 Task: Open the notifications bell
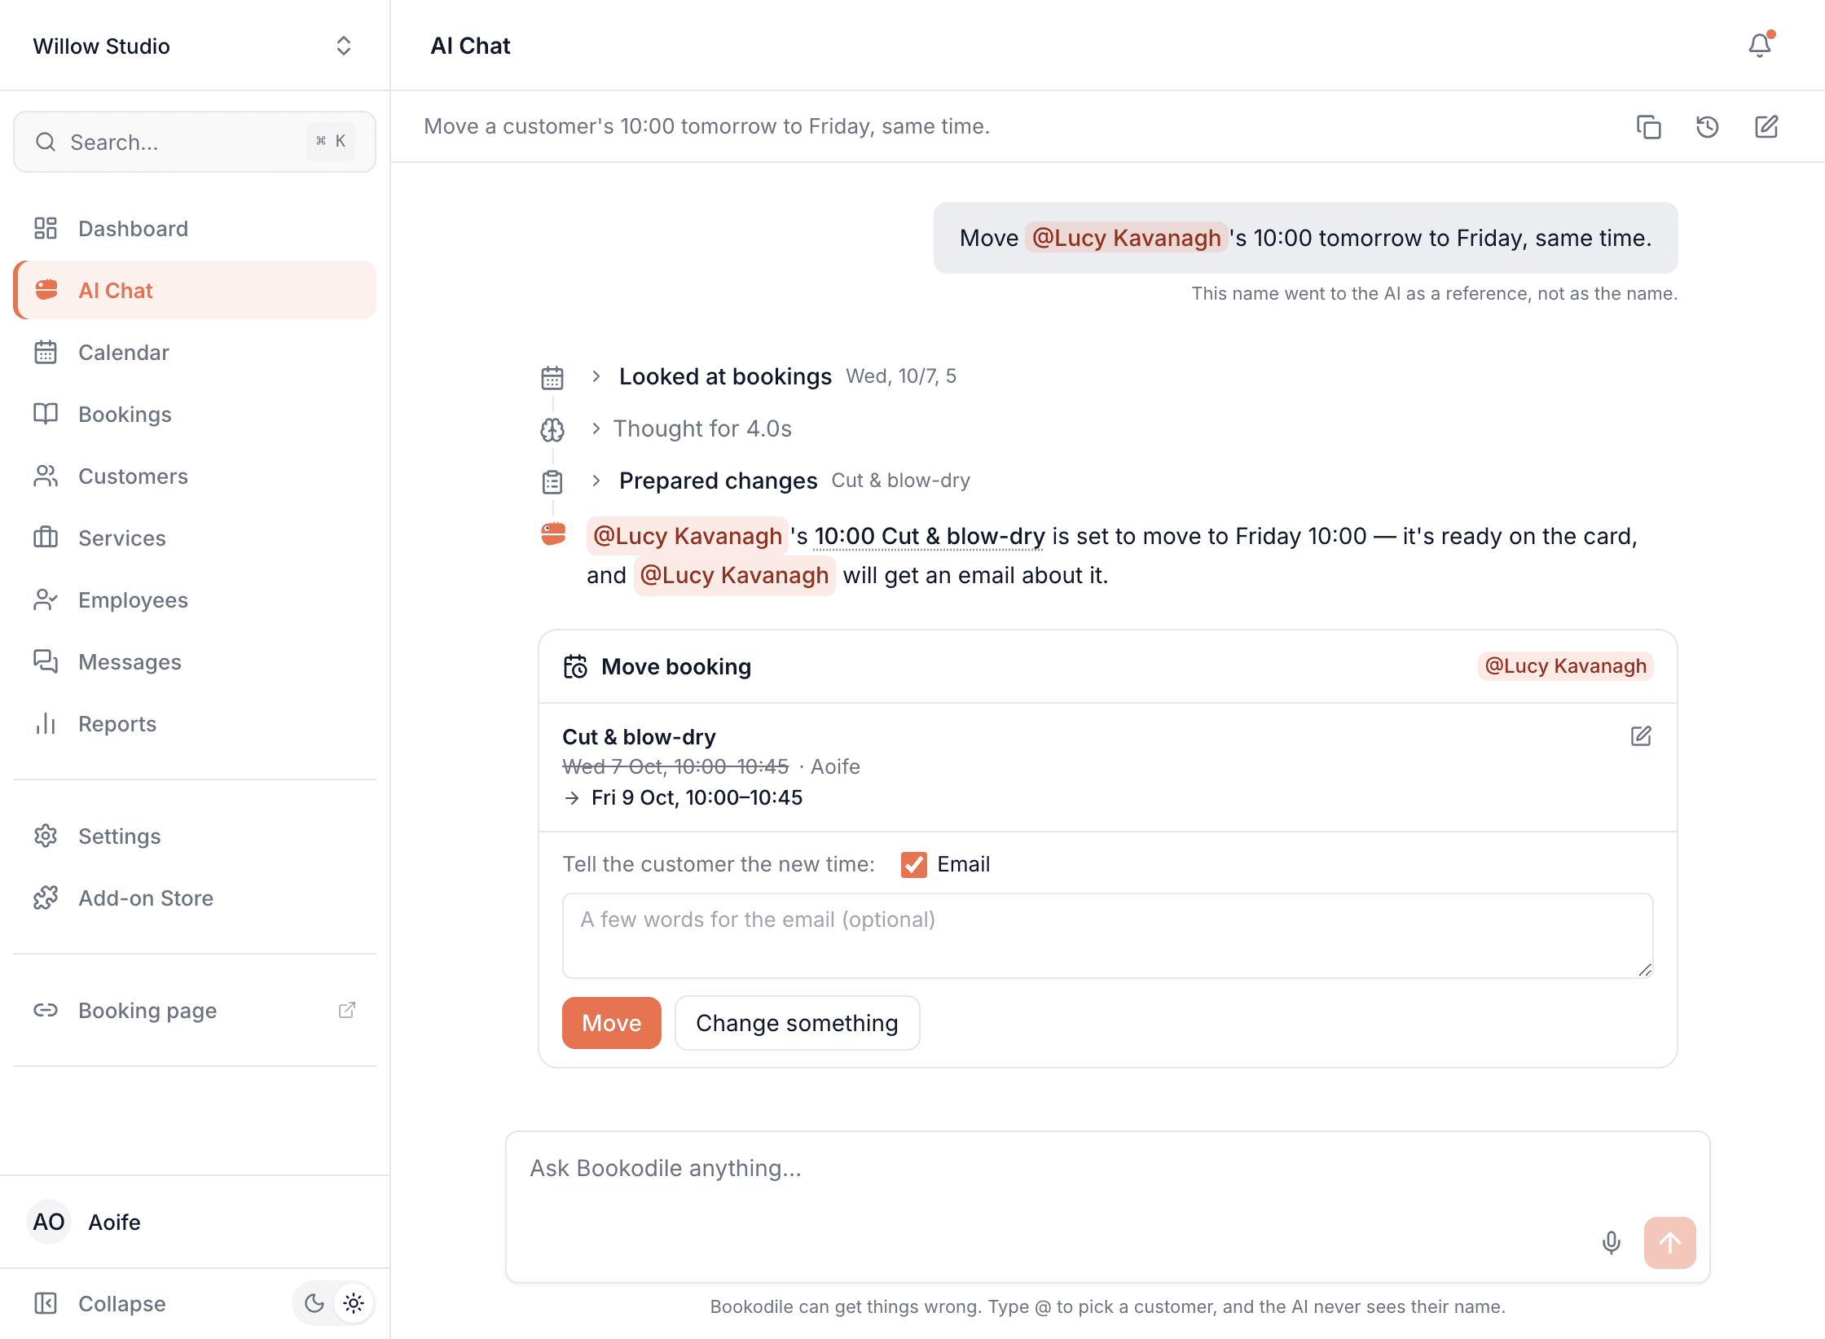tap(1760, 46)
